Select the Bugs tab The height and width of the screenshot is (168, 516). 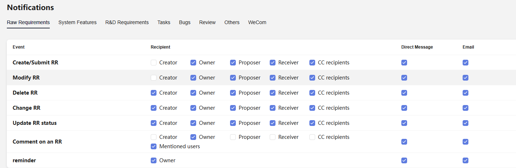coord(185,22)
